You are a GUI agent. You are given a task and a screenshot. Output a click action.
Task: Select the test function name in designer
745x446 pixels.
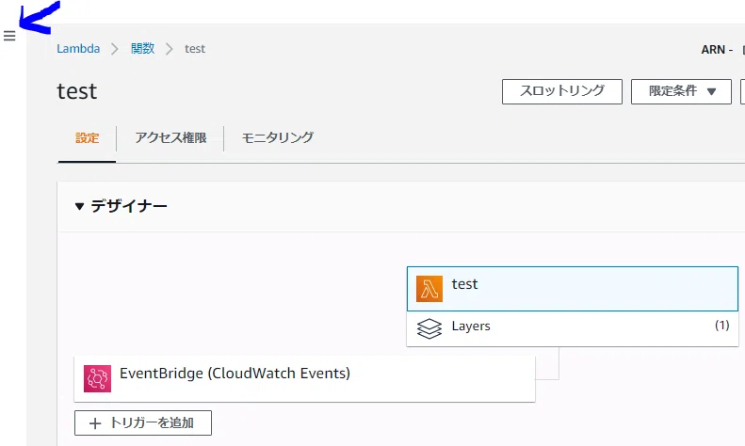(x=464, y=284)
